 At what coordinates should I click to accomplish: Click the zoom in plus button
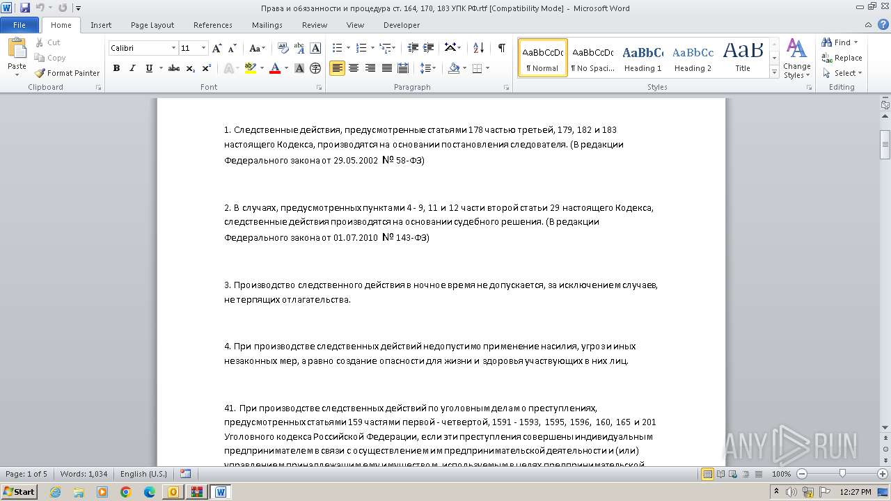pyautogui.click(x=882, y=474)
